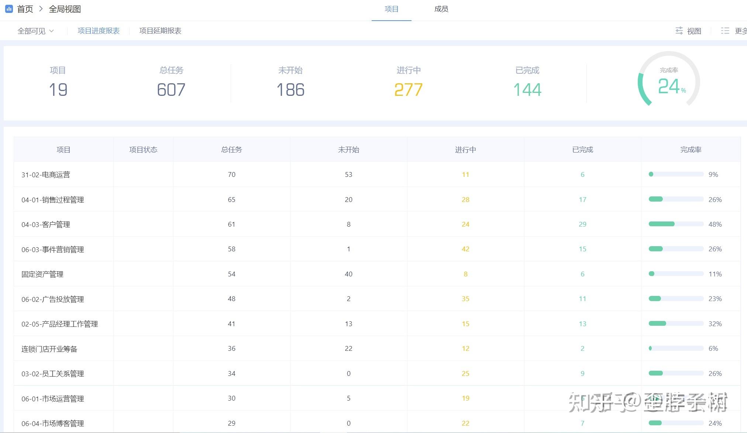747x433 pixels.
Task: Select the 项目 tab
Action: coord(391,9)
